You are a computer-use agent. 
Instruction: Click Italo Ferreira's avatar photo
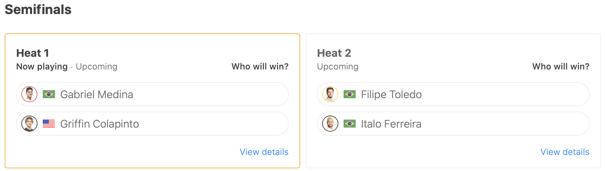(330, 124)
